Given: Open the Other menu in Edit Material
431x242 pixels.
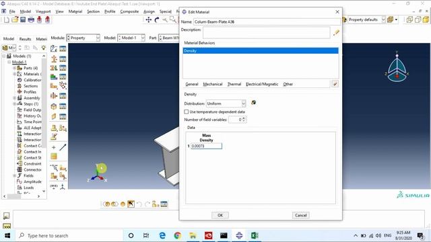Looking at the screenshot, I should click(x=288, y=84).
